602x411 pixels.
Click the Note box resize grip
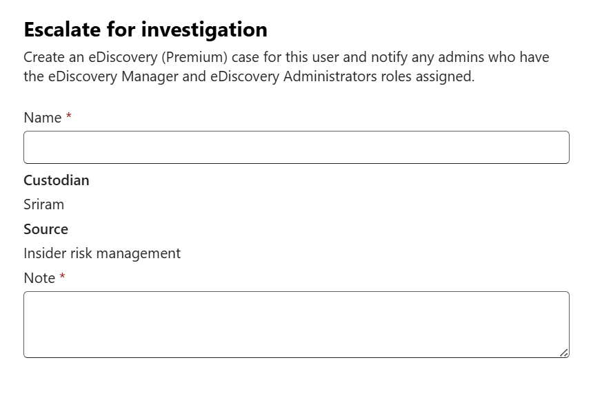[563, 352]
